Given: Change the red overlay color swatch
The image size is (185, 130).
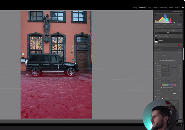Looking at the screenshot, I should click(179, 45).
